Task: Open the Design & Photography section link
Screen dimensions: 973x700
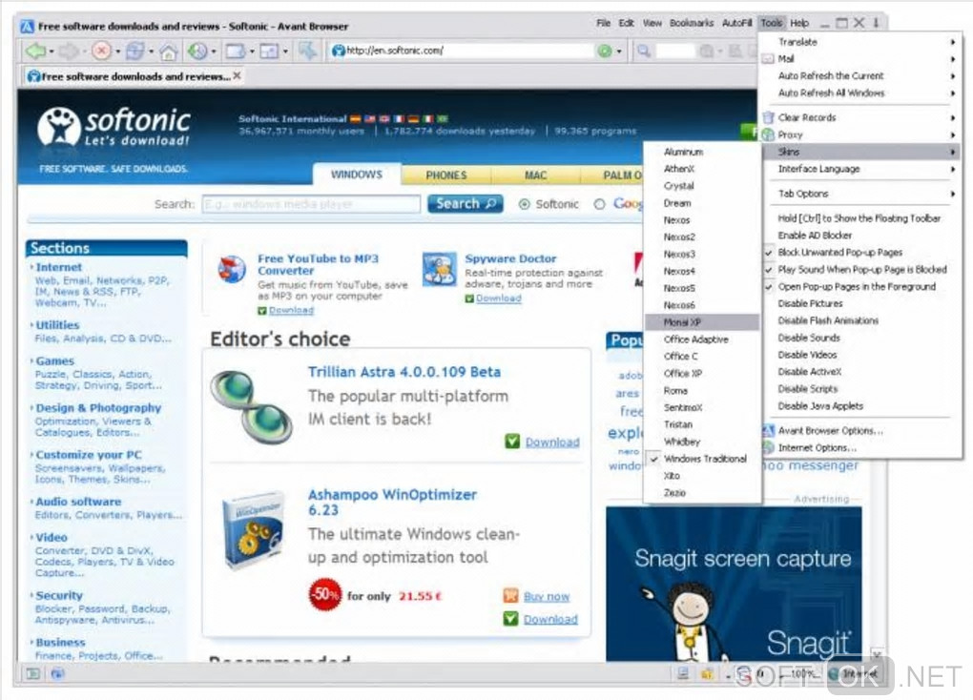Action: tap(98, 408)
